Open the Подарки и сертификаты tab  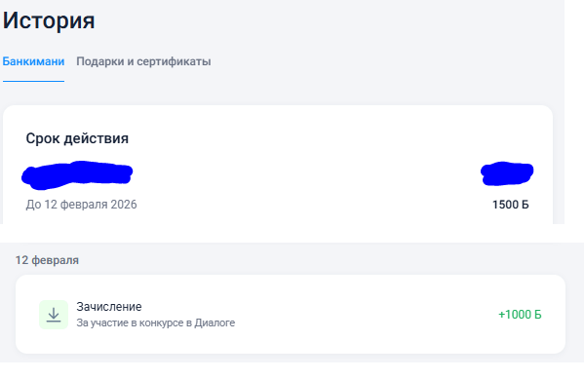point(143,61)
